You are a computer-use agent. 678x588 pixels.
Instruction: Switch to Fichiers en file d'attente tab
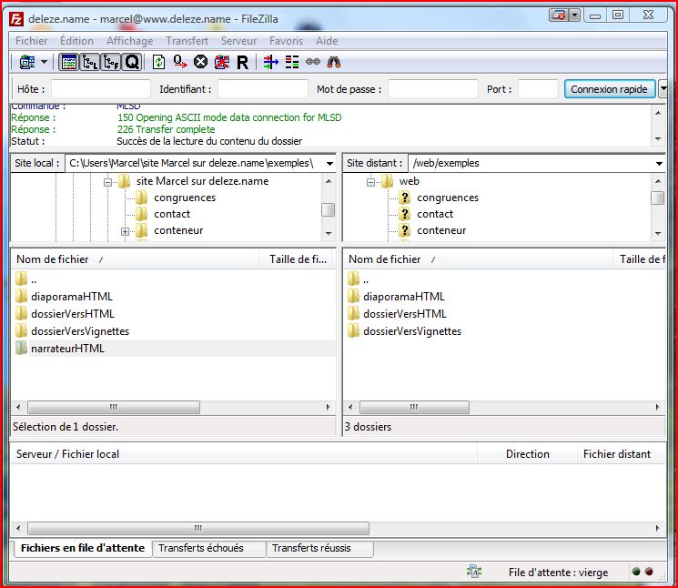click(x=83, y=548)
